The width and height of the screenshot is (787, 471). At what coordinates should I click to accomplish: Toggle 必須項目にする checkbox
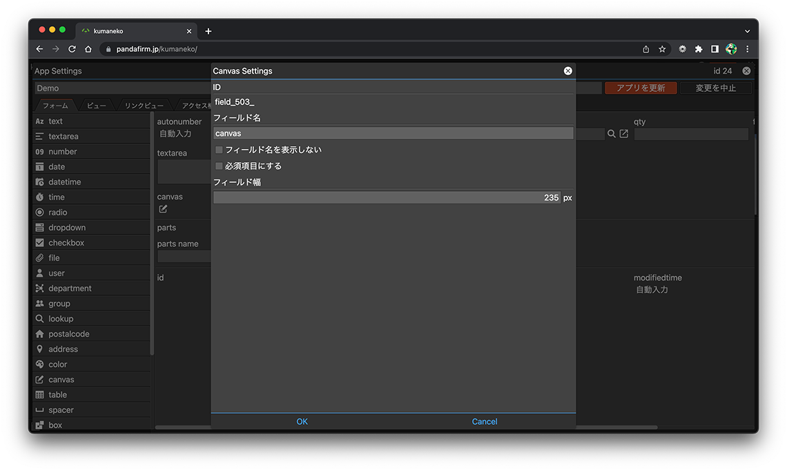[219, 166]
